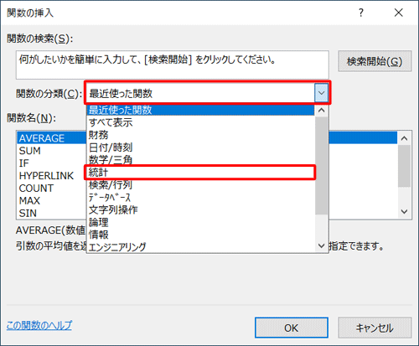The width and height of the screenshot is (419, 346).
Task: Choose エンジニアリング category
Action: point(200,247)
